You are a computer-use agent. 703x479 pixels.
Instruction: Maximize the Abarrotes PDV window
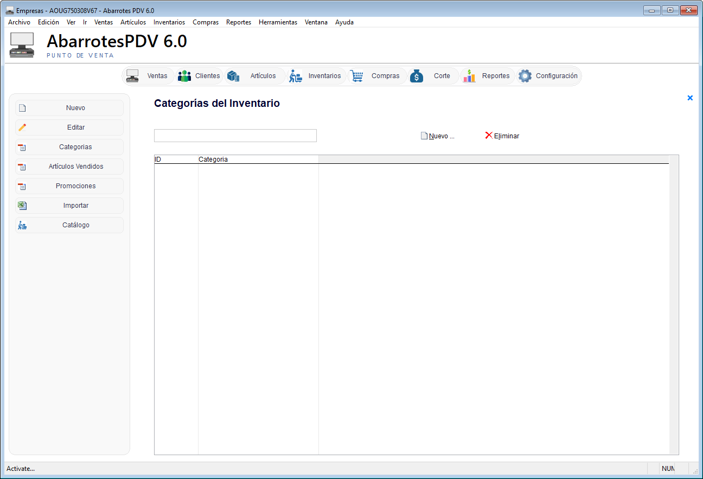point(670,10)
